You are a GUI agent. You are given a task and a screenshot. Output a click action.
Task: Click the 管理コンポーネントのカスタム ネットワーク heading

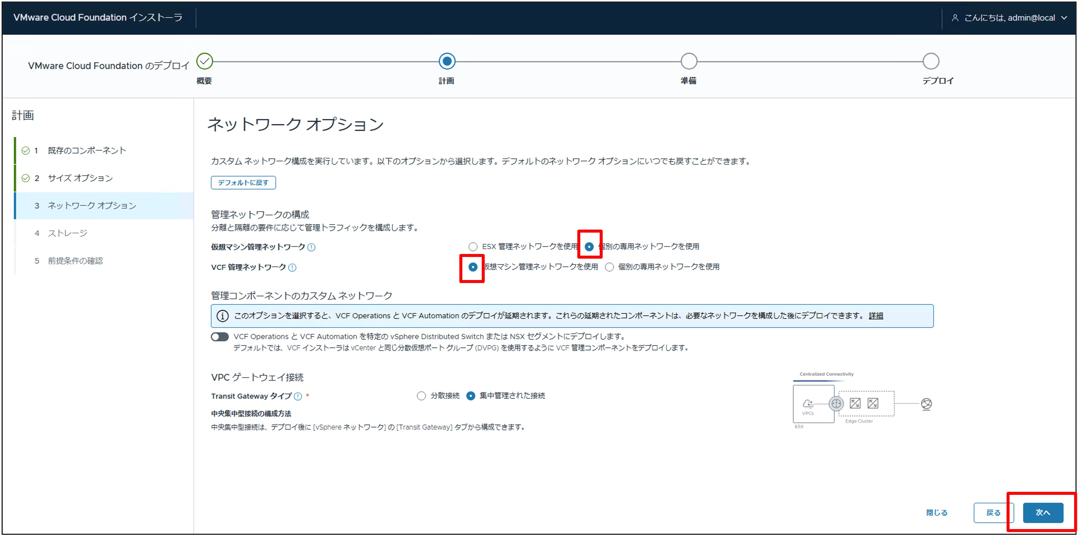pos(302,296)
